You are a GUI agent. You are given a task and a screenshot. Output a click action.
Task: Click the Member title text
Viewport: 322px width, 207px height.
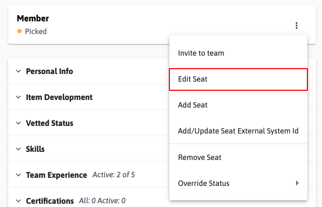point(33,18)
